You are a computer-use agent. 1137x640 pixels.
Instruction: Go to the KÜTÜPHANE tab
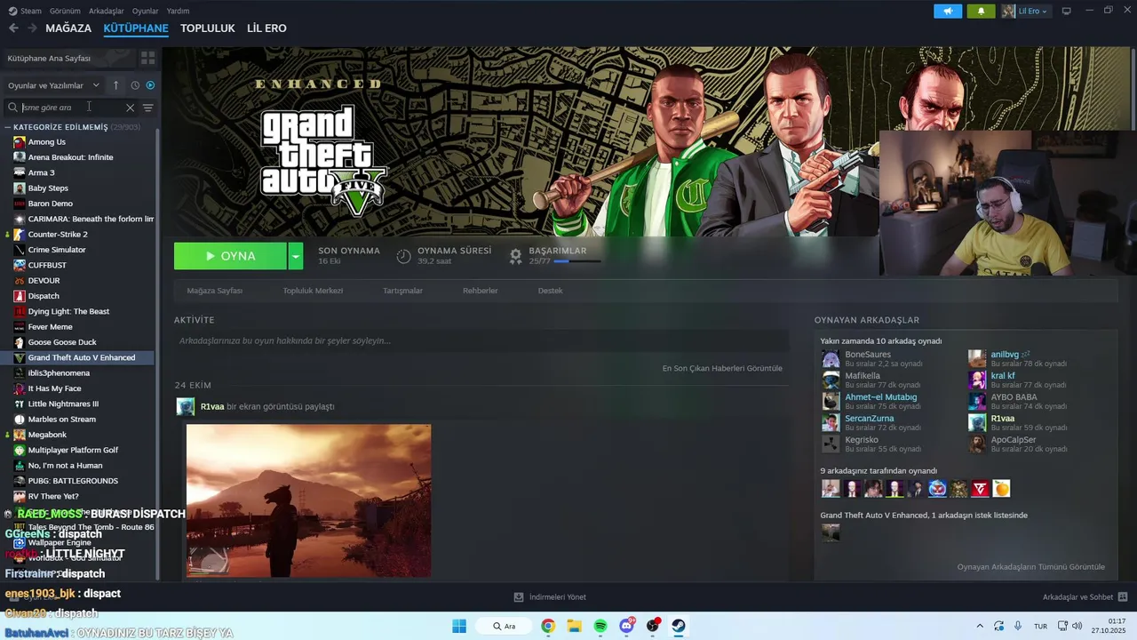136,28
